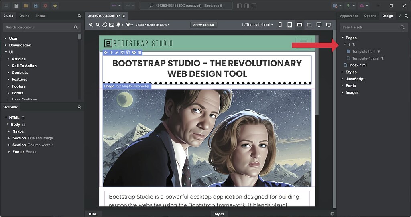Viewport: 411px width, 217px height.
Task: Undo the last action
Action: pos(114,6)
